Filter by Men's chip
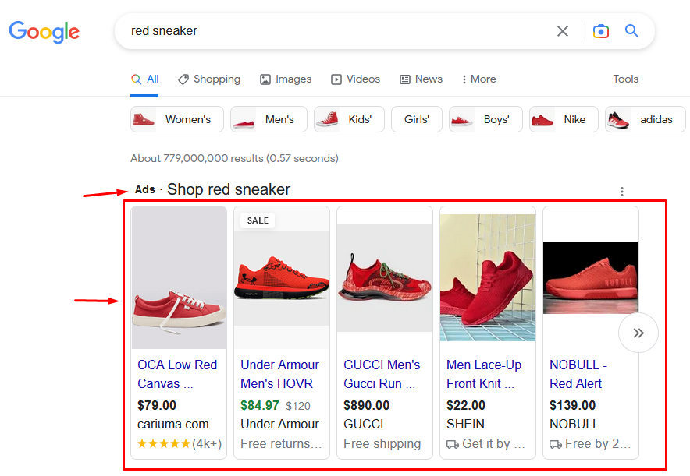The width and height of the screenshot is (690, 476). pos(269,119)
